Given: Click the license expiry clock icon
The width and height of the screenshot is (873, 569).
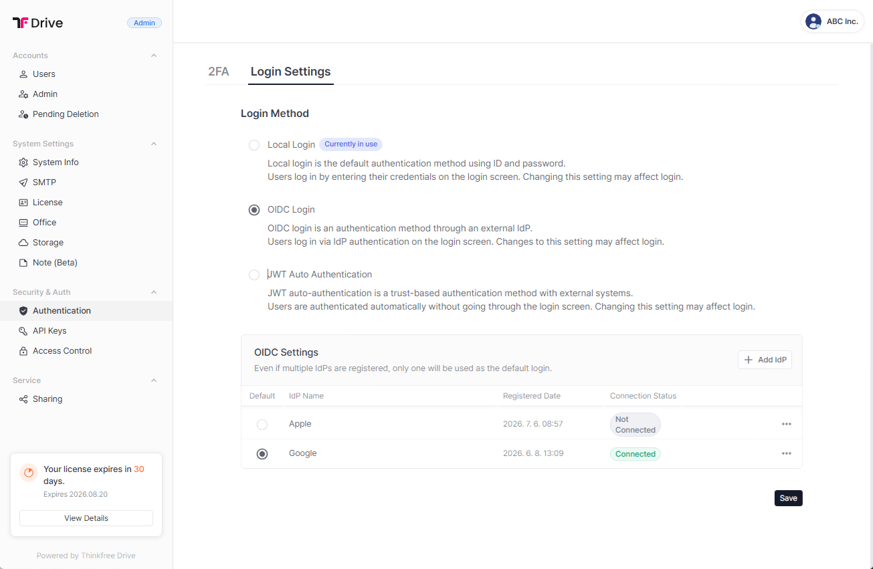Looking at the screenshot, I should (29, 473).
